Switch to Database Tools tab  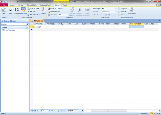(46, 5)
